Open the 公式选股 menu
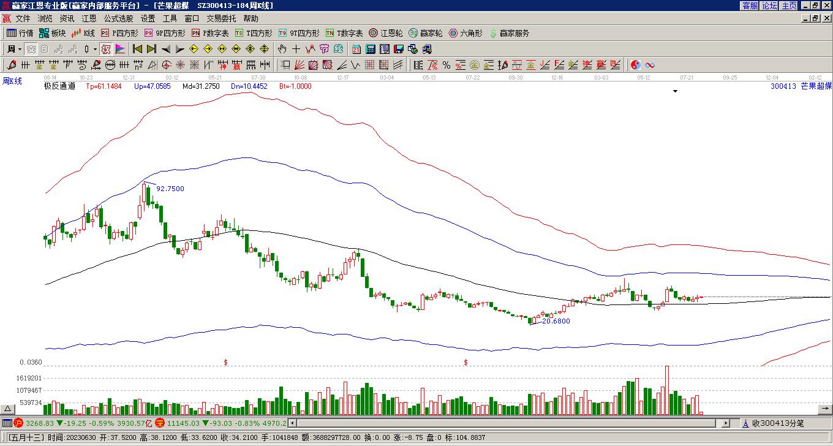 tap(118, 19)
